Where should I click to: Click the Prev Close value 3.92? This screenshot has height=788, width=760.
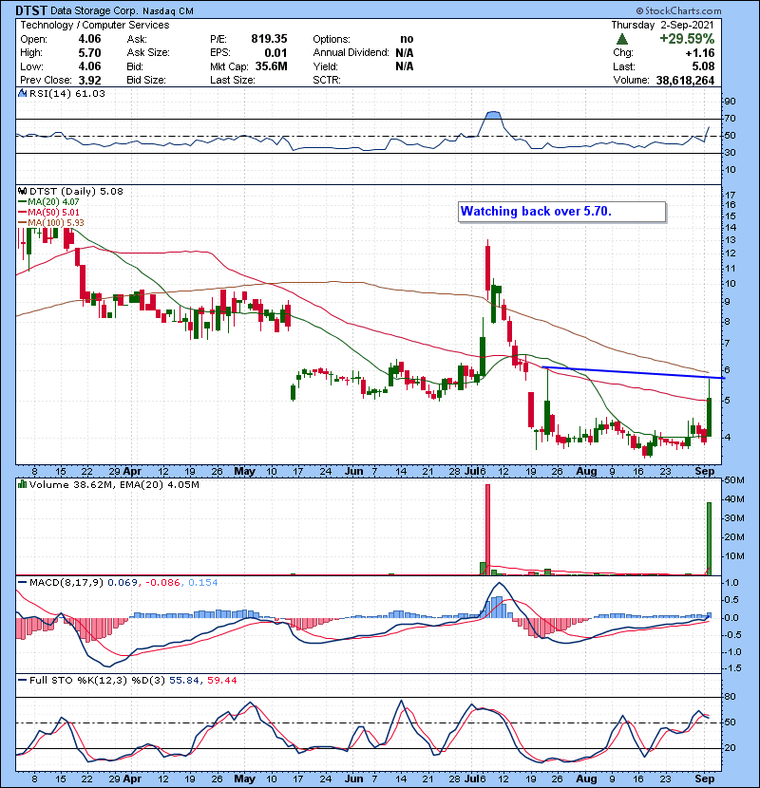(x=89, y=81)
